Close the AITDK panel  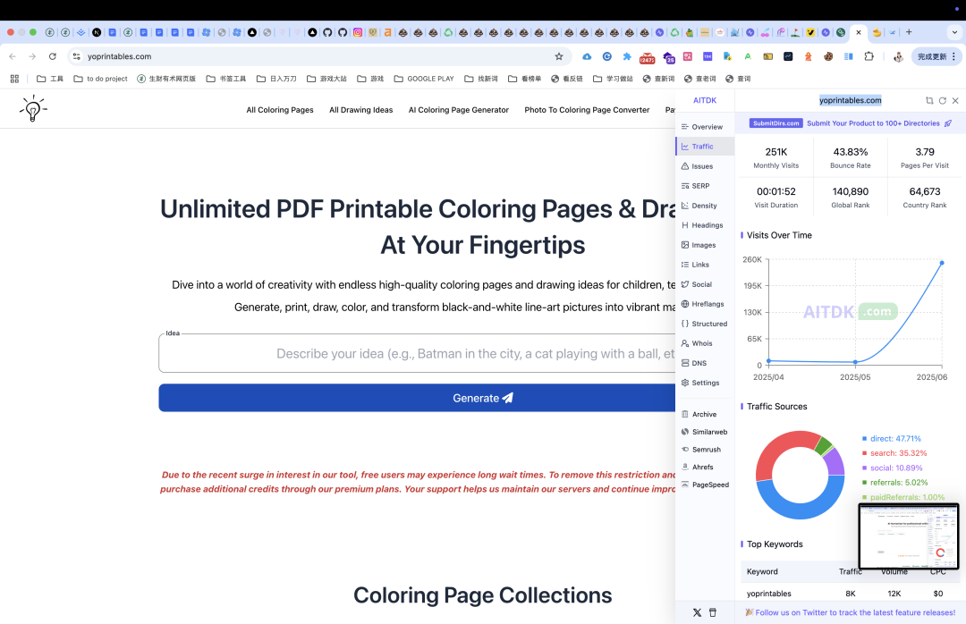tap(955, 100)
